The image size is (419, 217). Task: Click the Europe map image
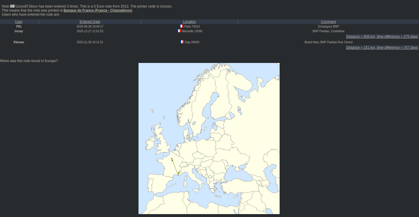point(209,138)
